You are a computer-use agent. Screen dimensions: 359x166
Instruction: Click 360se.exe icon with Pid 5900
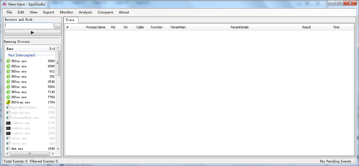pyautogui.click(x=8, y=61)
